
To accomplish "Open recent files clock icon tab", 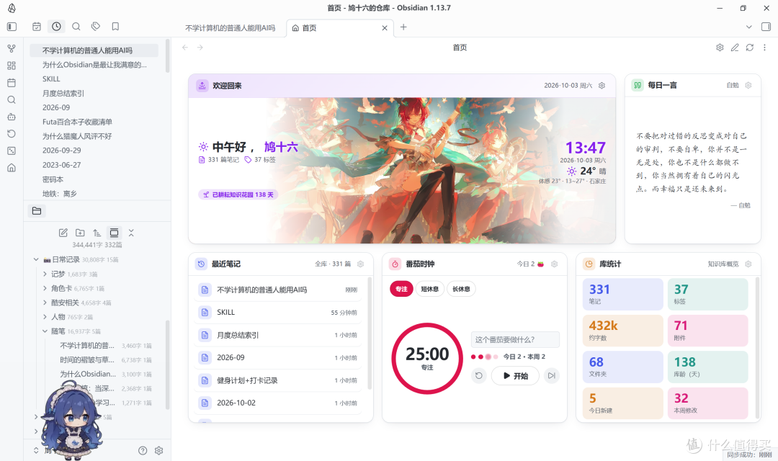I will [57, 27].
